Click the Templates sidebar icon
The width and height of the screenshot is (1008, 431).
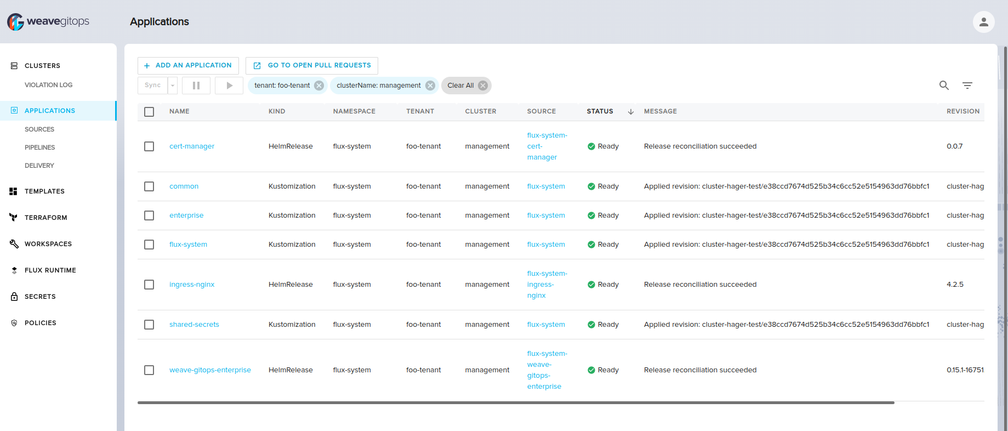pos(14,191)
